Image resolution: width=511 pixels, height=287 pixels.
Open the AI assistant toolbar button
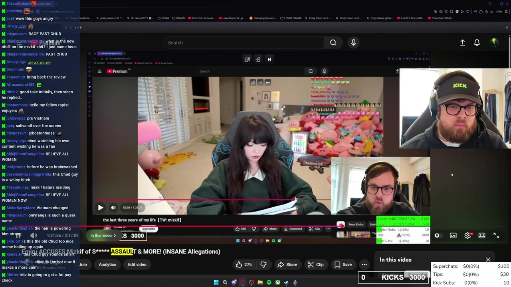499,12
